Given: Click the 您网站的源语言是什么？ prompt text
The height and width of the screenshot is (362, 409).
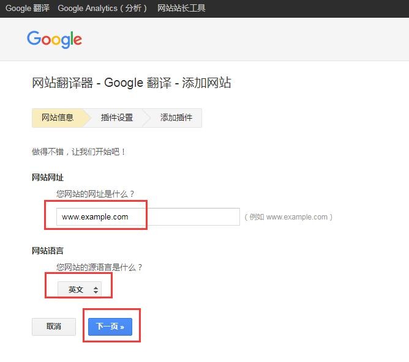Looking at the screenshot, I should [99, 267].
